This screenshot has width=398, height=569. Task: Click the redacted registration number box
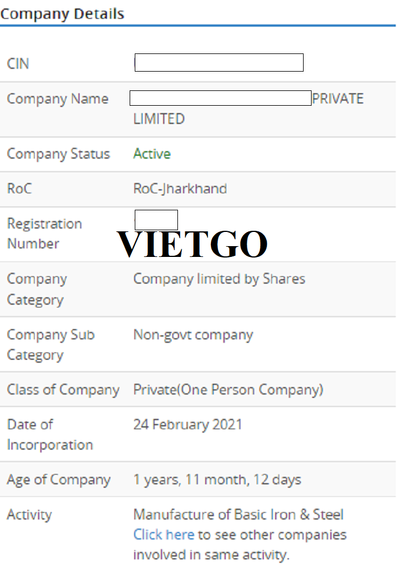156,219
